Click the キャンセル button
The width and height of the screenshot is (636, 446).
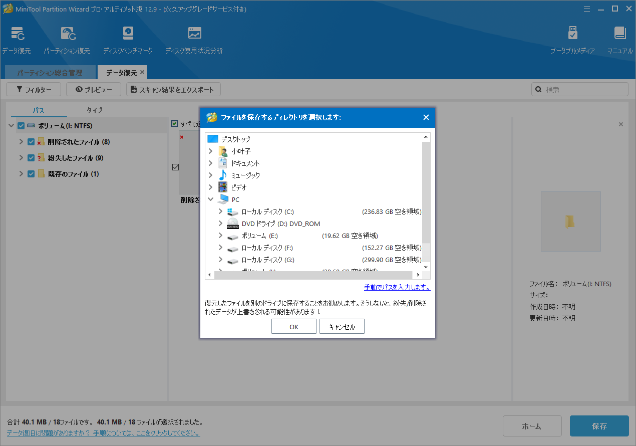coord(342,327)
